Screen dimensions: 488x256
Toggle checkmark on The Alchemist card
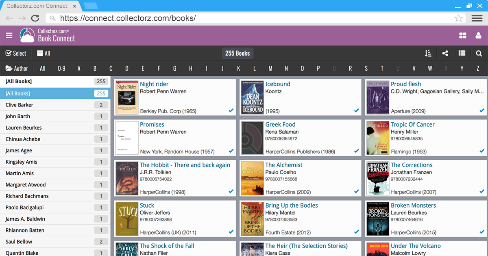coord(357,191)
